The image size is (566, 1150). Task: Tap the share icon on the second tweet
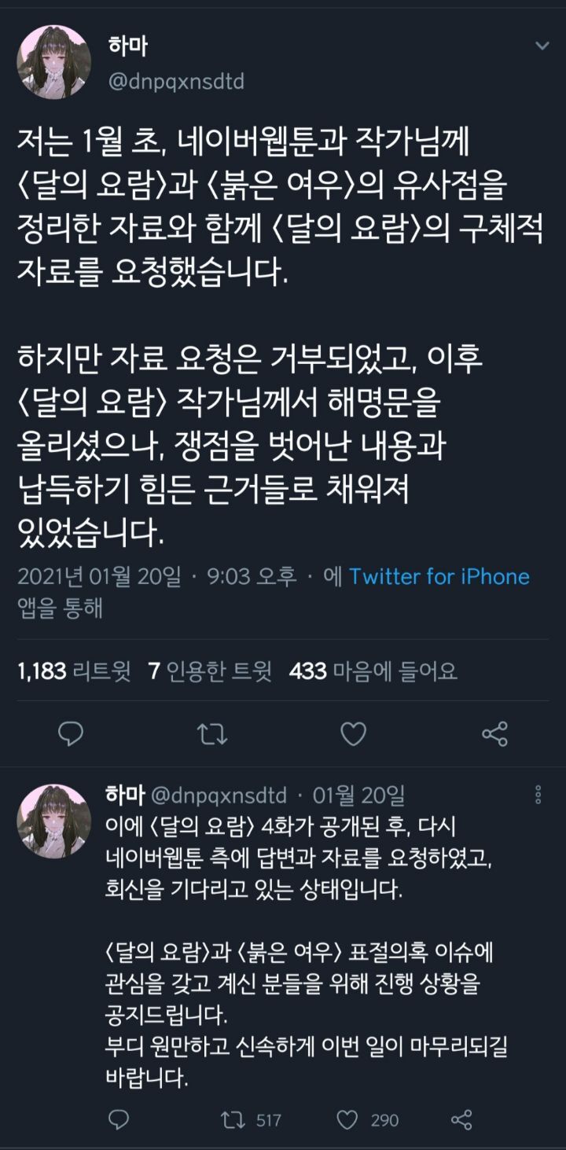click(461, 1119)
